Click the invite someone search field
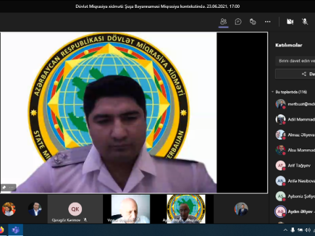Image resolution: width=315 pixels, height=236 pixels. (x=295, y=61)
